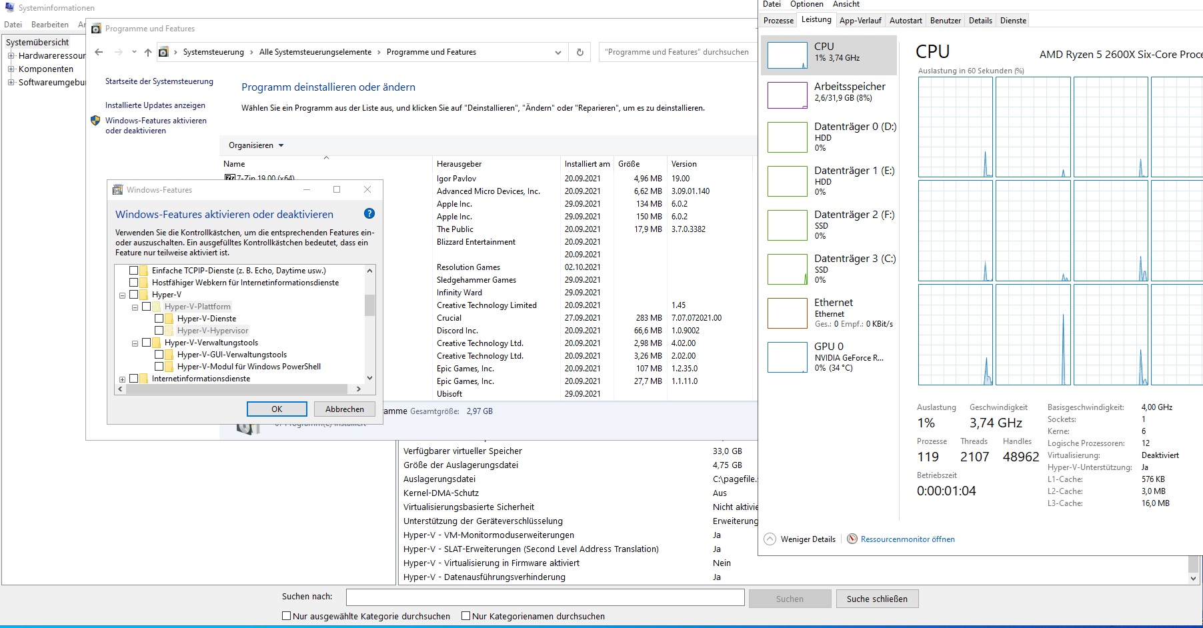The height and width of the screenshot is (628, 1203).
Task: Expand the Komponenten tree node
Action: [11, 69]
